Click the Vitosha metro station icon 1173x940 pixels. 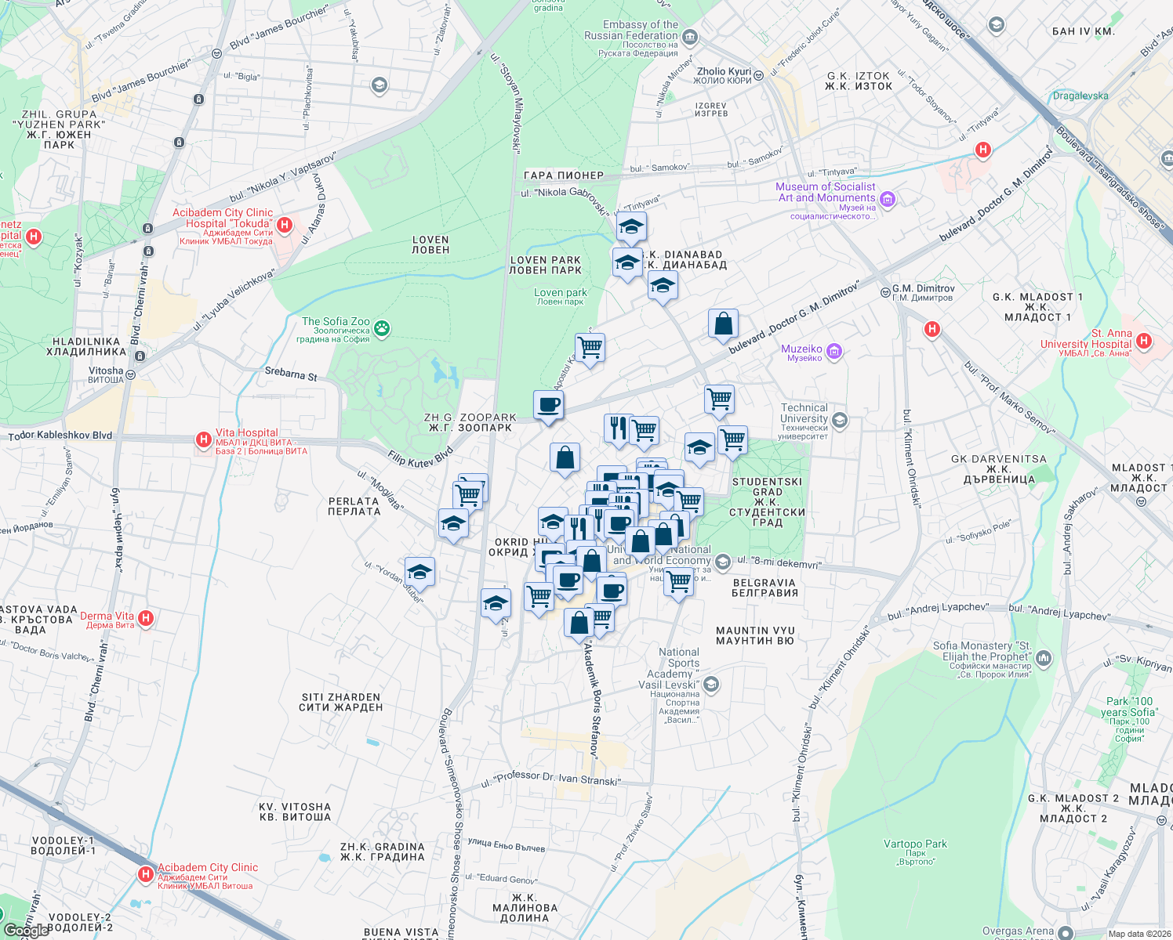coord(131,374)
